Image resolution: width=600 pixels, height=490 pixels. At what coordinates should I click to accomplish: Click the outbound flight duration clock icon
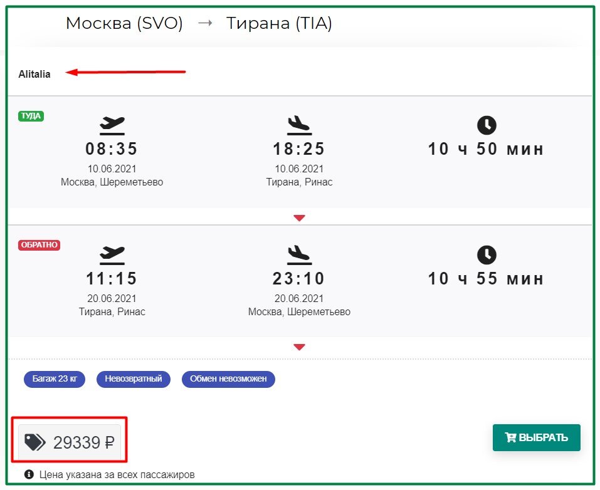click(x=487, y=125)
